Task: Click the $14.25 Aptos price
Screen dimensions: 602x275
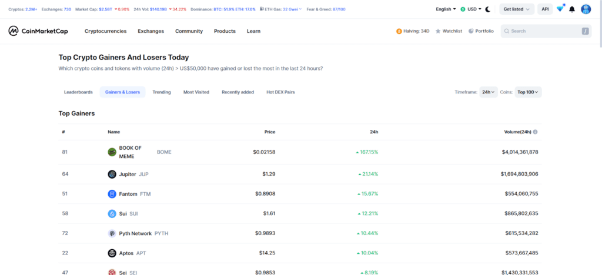Action: pos(267,253)
